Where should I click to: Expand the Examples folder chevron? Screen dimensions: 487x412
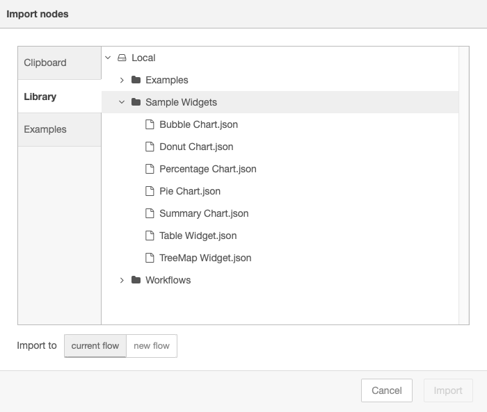pyautogui.click(x=122, y=80)
